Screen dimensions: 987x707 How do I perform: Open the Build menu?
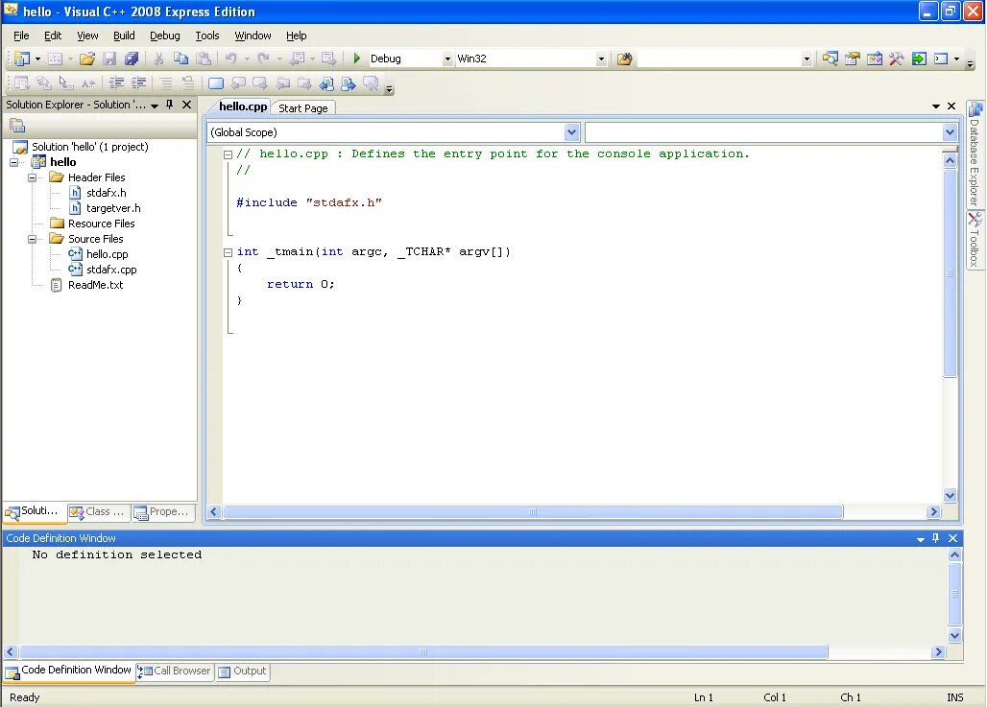tap(124, 35)
